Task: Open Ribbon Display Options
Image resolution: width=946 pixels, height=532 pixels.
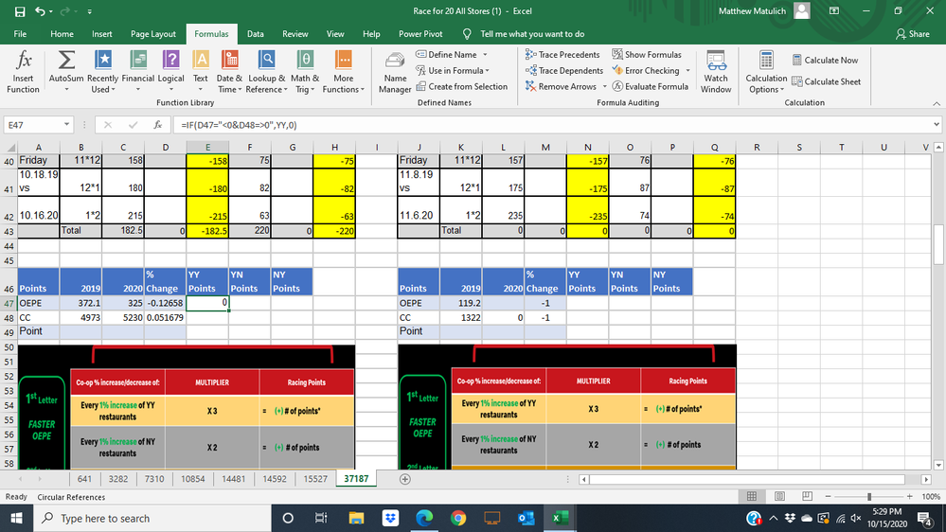Action: point(834,11)
